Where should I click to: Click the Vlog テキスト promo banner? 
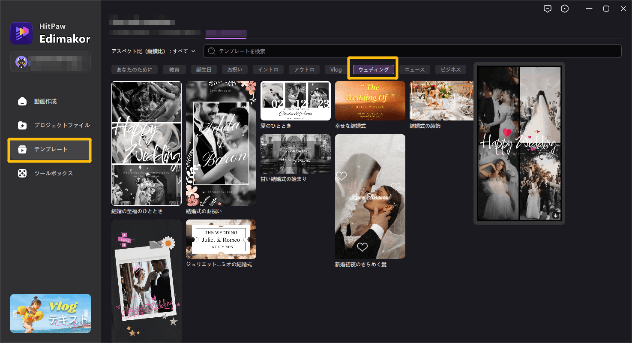[51, 313]
